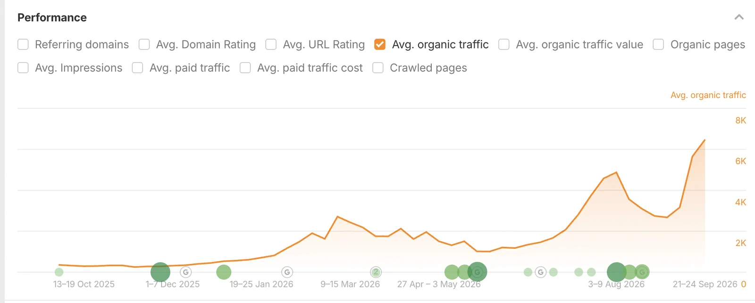Screen dimensions: 755x303
Task: Open the light green Google marker right of 3–9 Aug 2026
Action: pyautogui.click(x=642, y=272)
